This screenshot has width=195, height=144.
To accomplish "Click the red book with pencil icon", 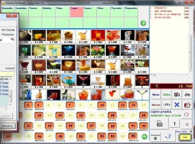I will click(187, 104).
